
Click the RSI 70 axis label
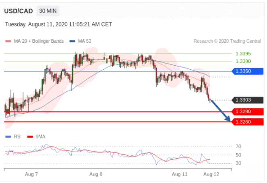tap(238, 146)
